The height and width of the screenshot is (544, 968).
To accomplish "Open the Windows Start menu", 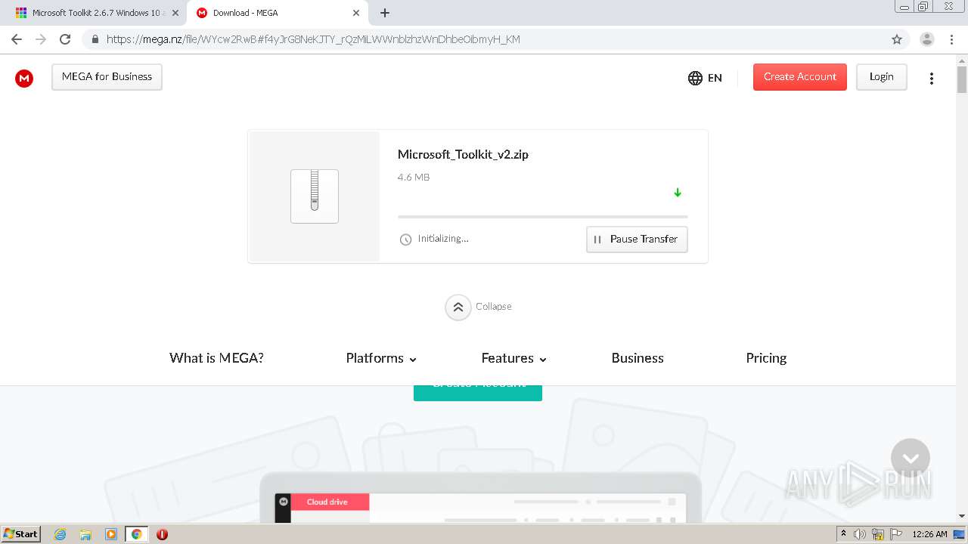I will click(21, 534).
